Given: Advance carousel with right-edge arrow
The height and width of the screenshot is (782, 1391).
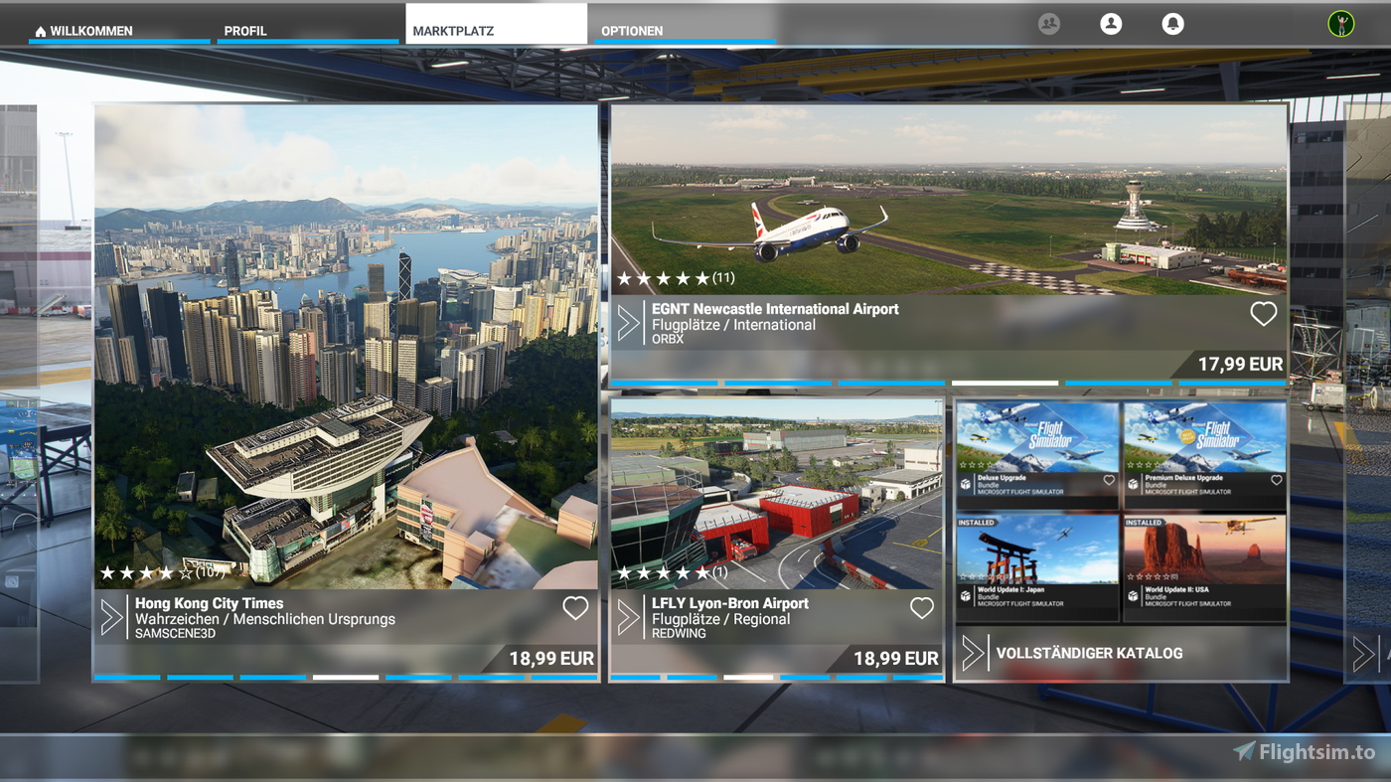Looking at the screenshot, I should coord(1361,654).
